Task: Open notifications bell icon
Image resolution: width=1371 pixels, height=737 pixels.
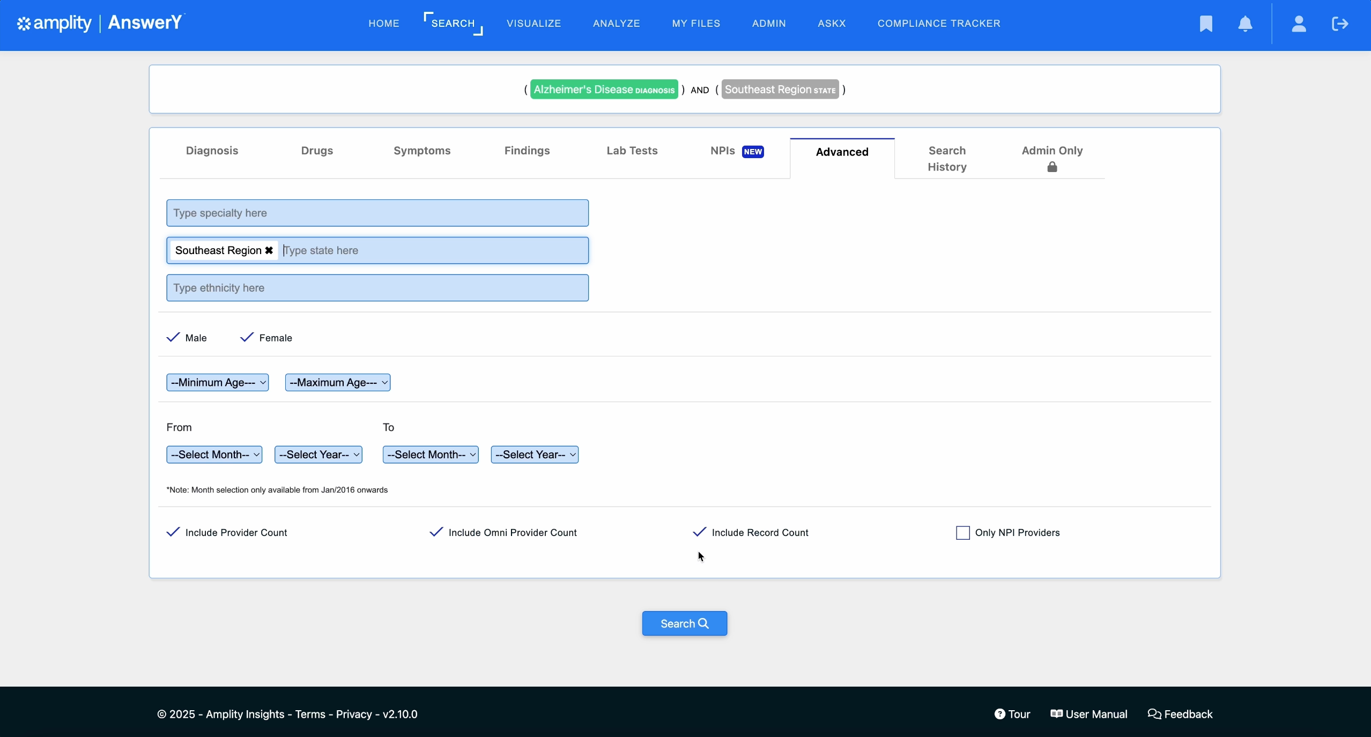Action: pyautogui.click(x=1245, y=24)
